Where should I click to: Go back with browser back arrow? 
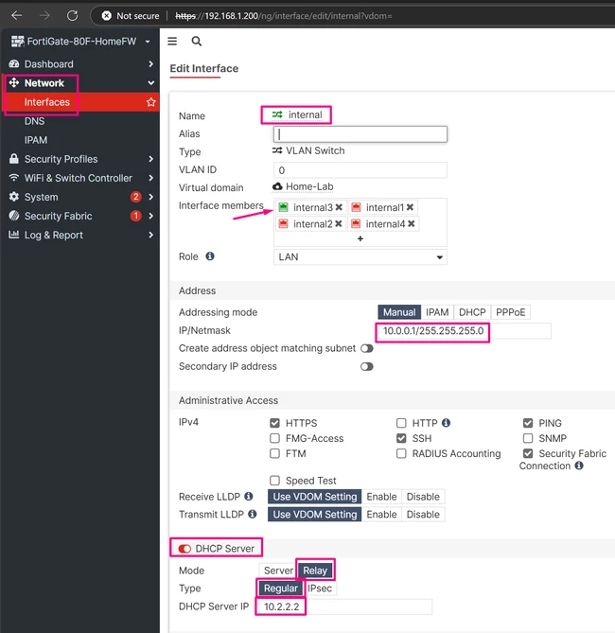[16, 16]
